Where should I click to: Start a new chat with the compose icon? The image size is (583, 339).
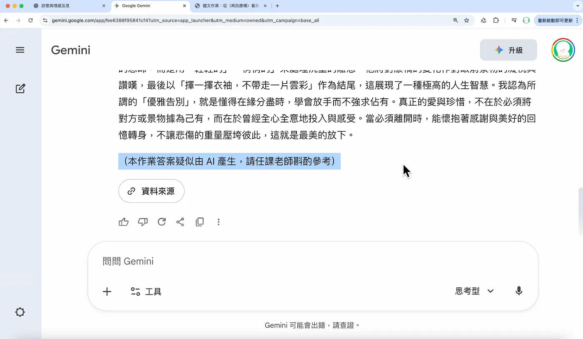pyautogui.click(x=20, y=88)
